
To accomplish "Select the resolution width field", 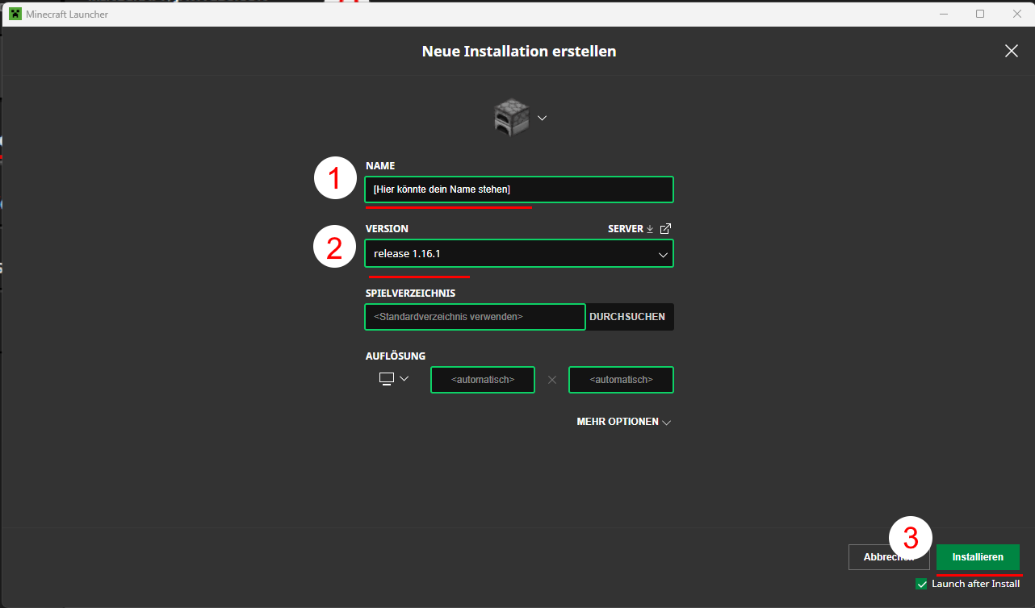I will click(483, 380).
